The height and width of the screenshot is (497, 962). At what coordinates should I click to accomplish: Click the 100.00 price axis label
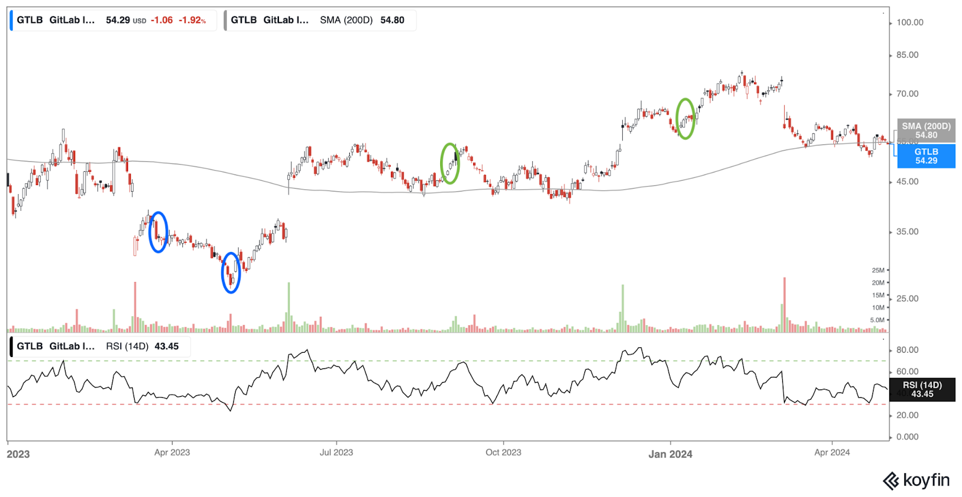(x=910, y=22)
